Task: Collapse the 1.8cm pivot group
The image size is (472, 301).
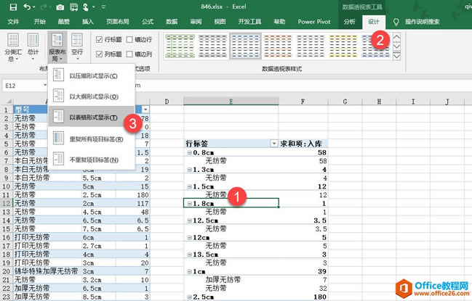Action: (x=189, y=204)
